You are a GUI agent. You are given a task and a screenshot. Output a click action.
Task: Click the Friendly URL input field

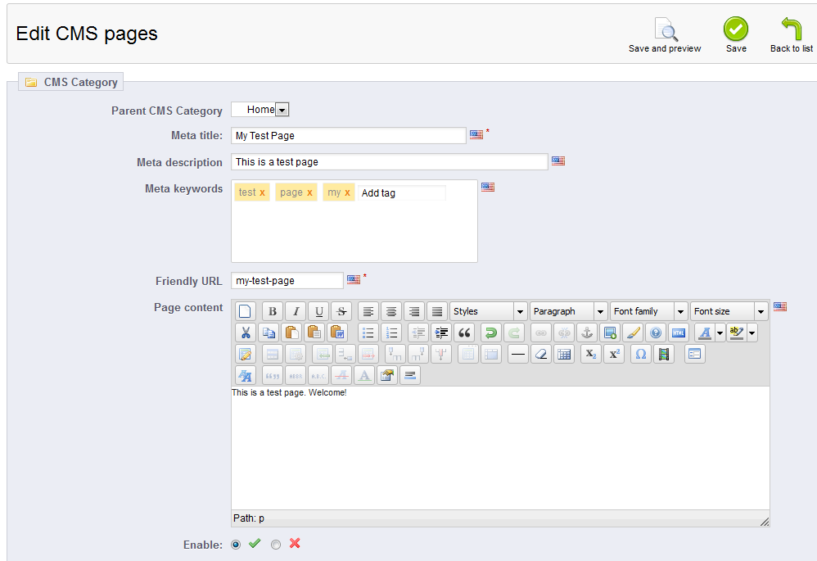287,280
